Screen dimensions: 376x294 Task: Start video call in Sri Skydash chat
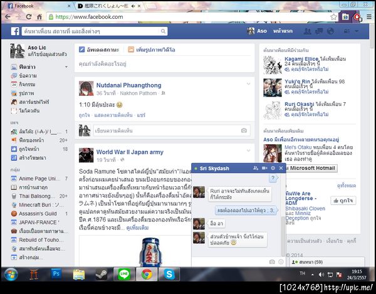click(264, 168)
